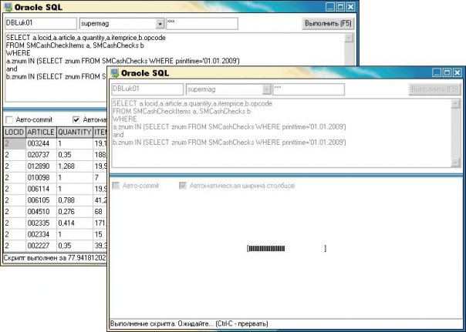The width and height of the screenshot is (466, 332).
Task: Select article cell 020737
Action: (41, 155)
